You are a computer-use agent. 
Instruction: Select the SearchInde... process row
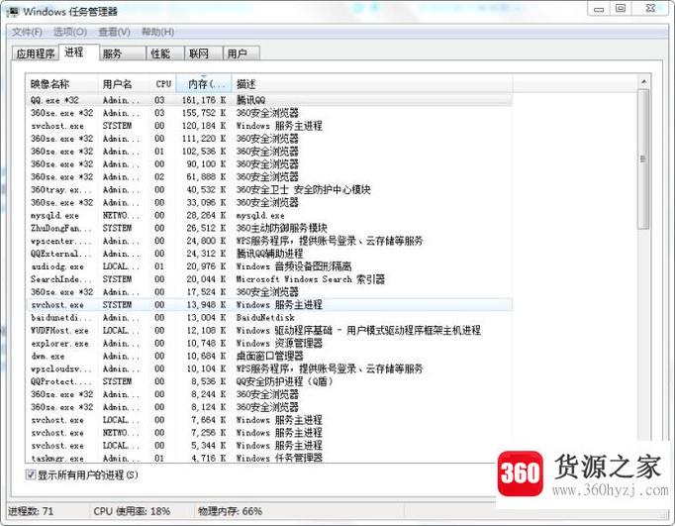(x=269, y=279)
